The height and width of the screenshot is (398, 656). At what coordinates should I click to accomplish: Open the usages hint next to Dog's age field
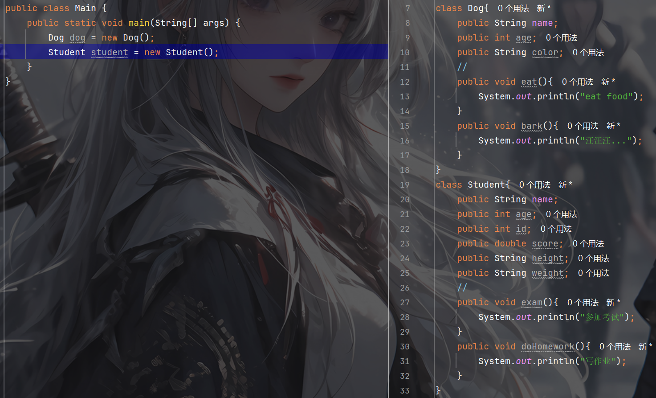pyautogui.click(x=562, y=37)
